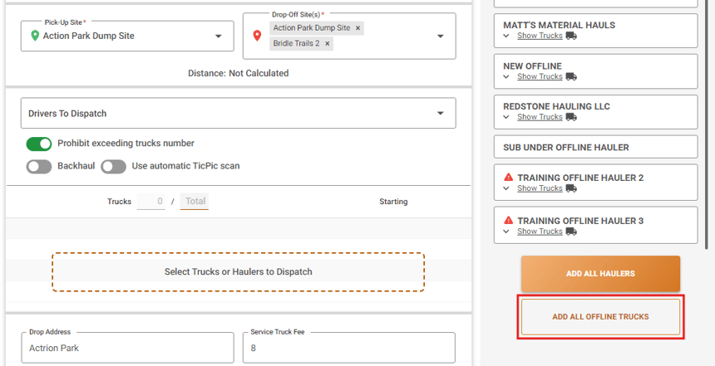
Task: Click the REDSTONE HAULING LLC name
Action: 556,106
